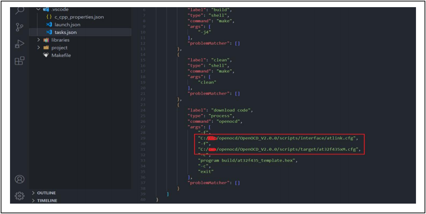Image resolution: width=426 pixels, height=214 pixels.
Task: Expand the project folder
Action: click(x=38, y=48)
